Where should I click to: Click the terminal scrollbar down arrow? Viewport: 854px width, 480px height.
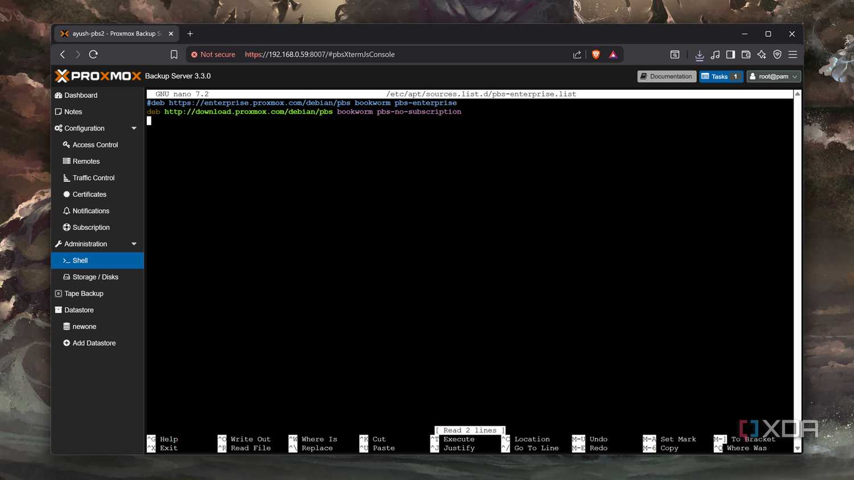(x=797, y=449)
